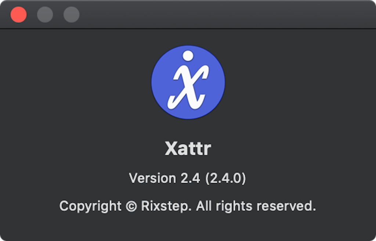This screenshot has height=241, width=376.
Task: Select the bold "Xattr" app name
Action: tap(188, 148)
